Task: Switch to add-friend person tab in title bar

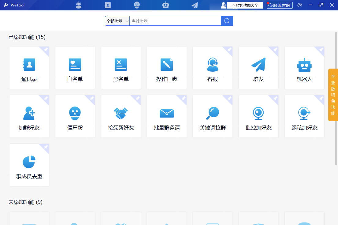Action: pos(224,5)
